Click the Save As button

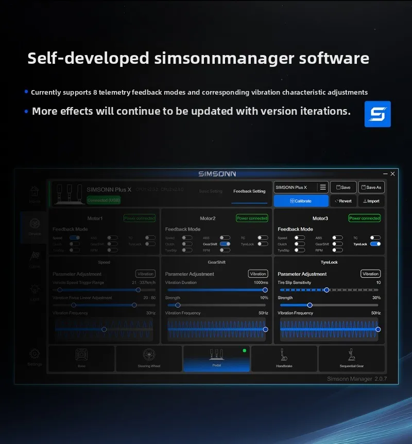pos(371,188)
